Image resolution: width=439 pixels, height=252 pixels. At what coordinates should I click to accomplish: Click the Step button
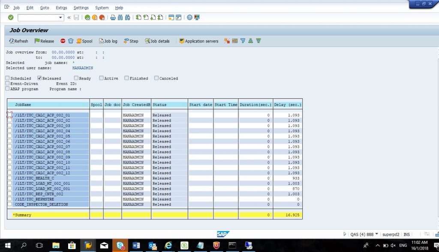click(x=131, y=41)
